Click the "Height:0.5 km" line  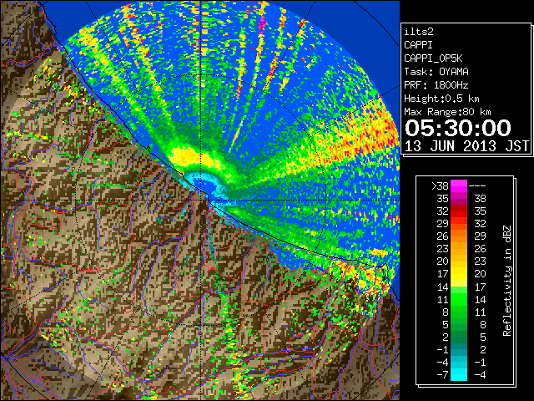pos(441,99)
